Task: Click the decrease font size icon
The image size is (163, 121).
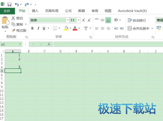Action: click(89, 20)
